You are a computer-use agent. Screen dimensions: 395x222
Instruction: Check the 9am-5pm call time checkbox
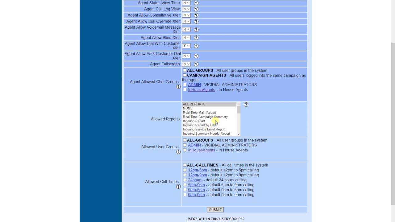(185, 190)
